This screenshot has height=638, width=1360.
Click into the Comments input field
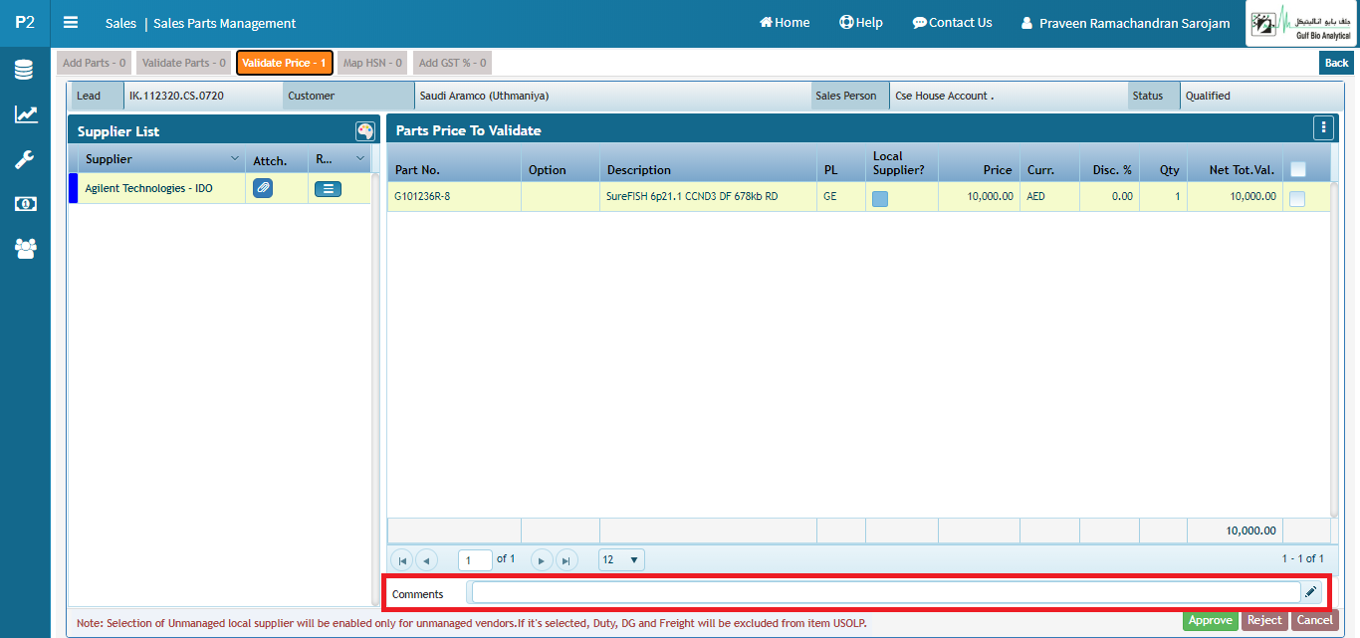pyautogui.click(x=886, y=592)
